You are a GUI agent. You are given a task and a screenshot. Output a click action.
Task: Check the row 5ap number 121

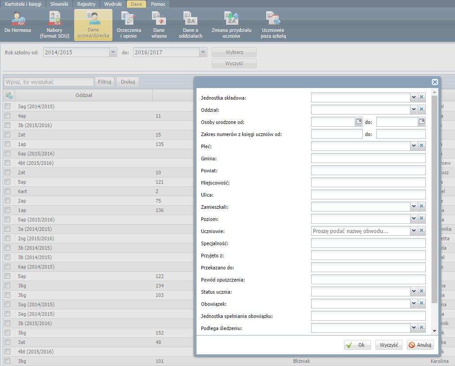coord(8,182)
